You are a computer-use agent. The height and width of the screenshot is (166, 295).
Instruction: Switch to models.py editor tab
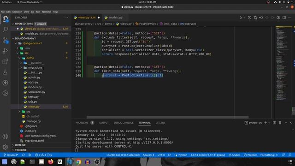coord(116,18)
